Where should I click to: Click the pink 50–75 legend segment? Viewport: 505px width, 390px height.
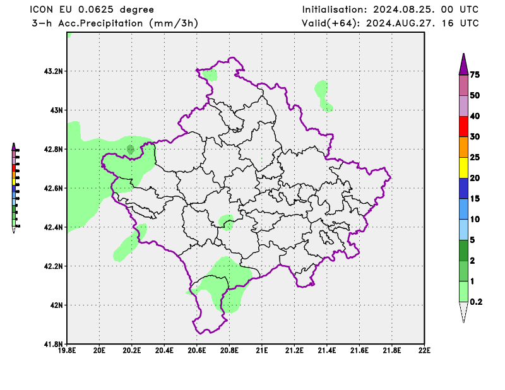click(x=463, y=85)
